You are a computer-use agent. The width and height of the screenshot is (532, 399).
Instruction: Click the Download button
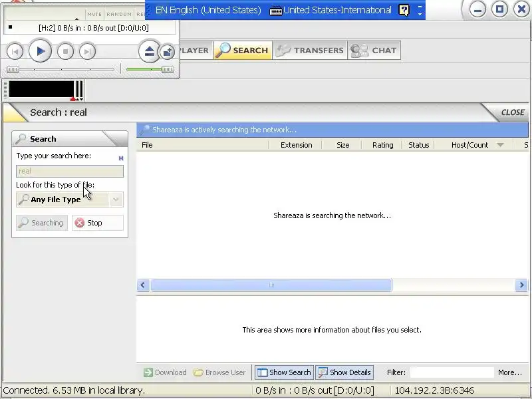(x=165, y=372)
